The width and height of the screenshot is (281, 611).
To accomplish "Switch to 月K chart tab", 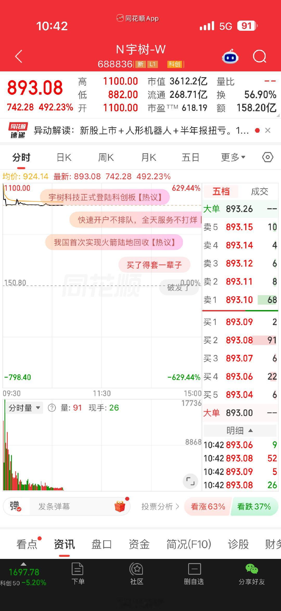I will tap(149, 157).
